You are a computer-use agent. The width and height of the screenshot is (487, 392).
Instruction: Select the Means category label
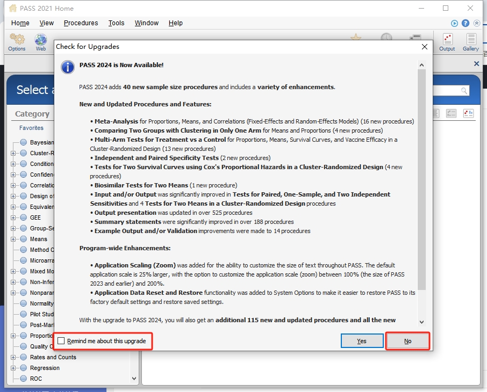click(x=39, y=239)
